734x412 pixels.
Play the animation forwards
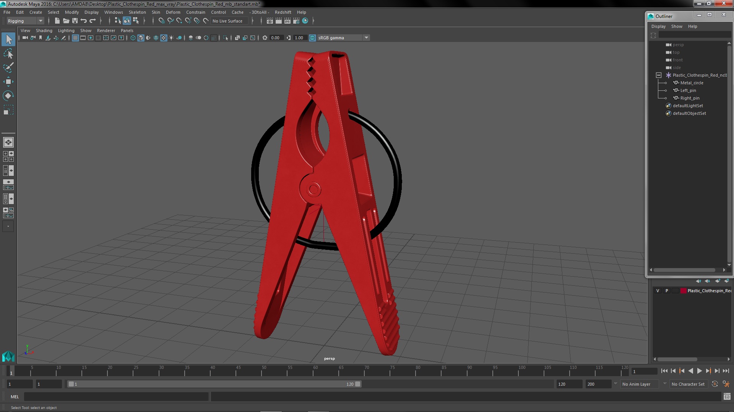pyautogui.click(x=699, y=371)
